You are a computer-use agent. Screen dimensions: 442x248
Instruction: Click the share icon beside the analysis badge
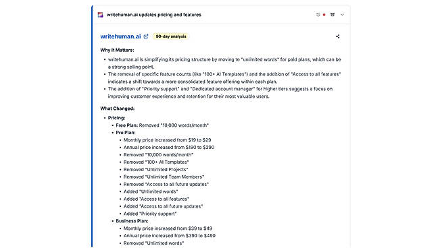tap(337, 36)
